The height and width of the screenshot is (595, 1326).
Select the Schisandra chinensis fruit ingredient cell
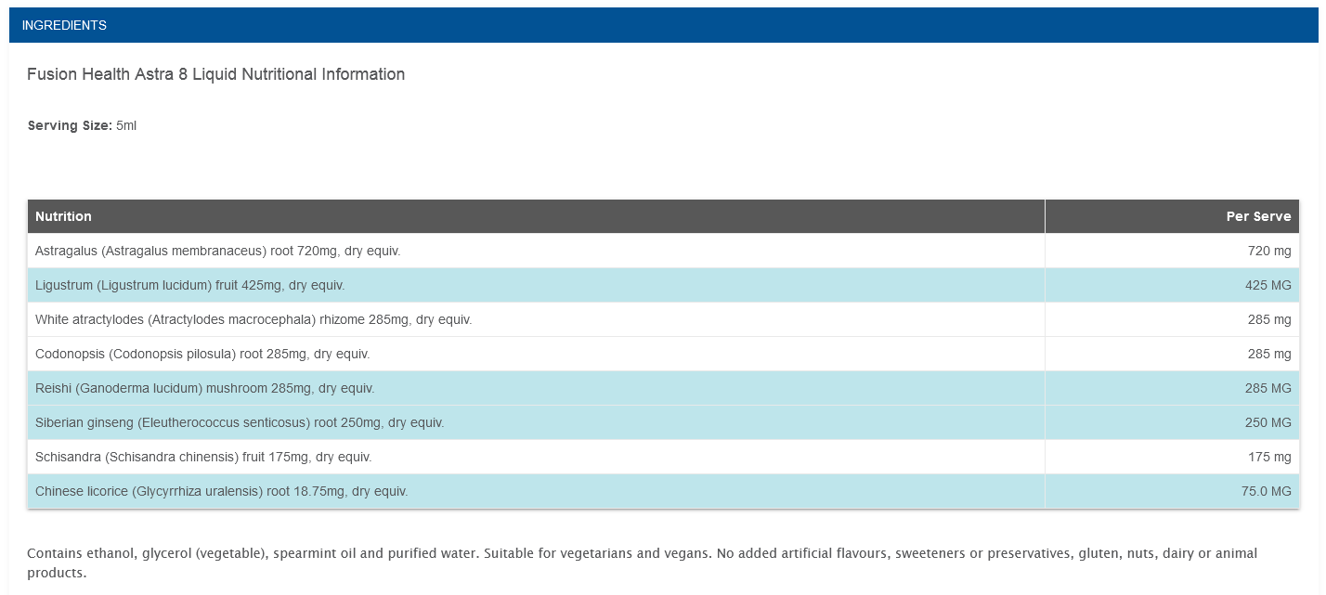(x=536, y=457)
